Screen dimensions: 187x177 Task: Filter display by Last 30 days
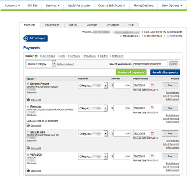click(x=48, y=56)
